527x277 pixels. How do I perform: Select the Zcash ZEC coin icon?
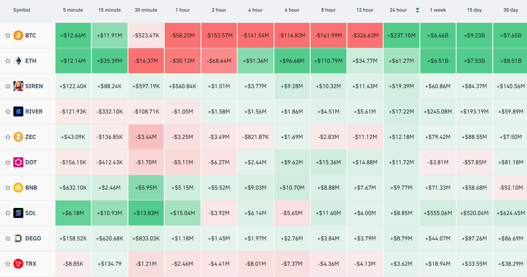(18, 137)
